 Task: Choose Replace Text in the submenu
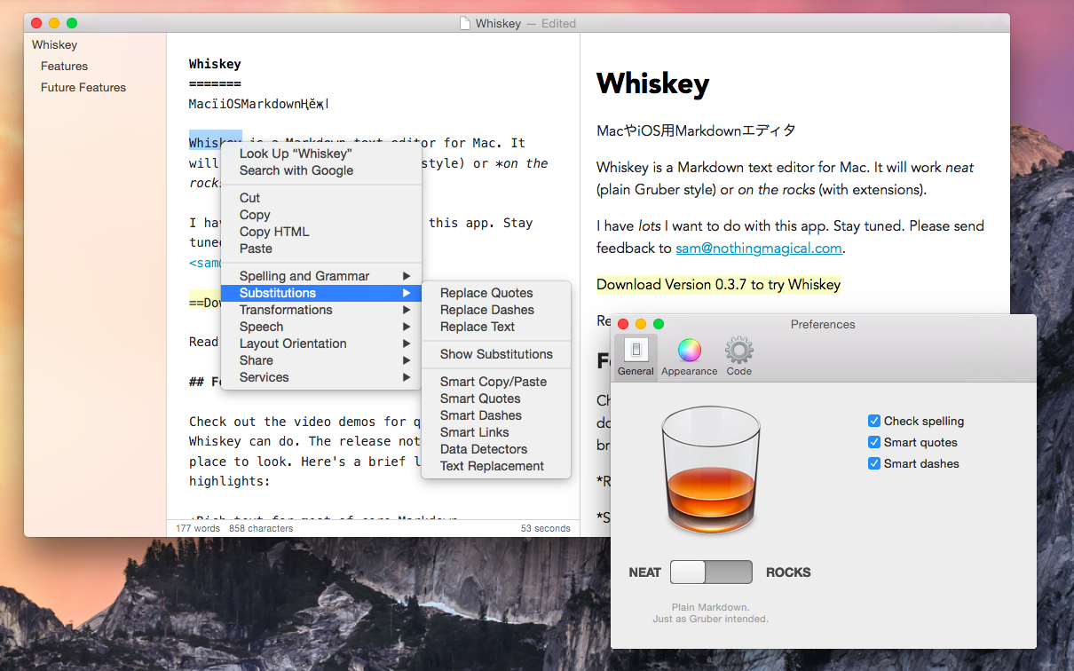coord(496,327)
